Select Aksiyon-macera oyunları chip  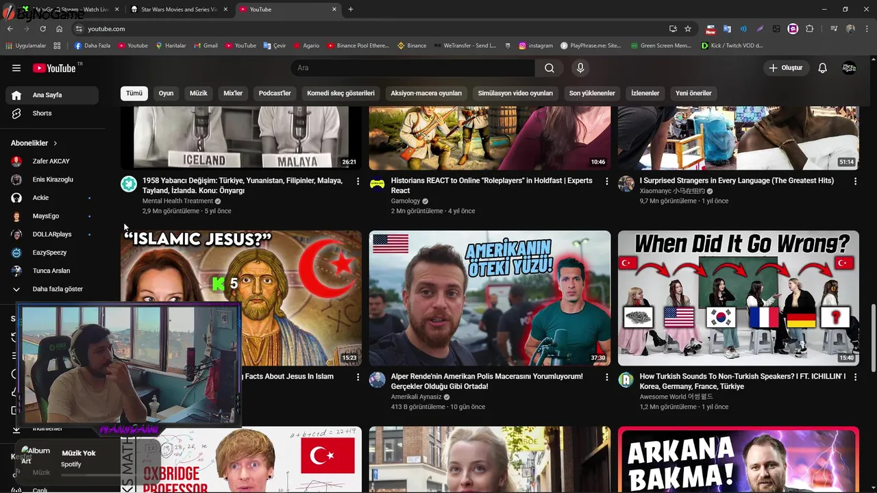[x=426, y=93]
